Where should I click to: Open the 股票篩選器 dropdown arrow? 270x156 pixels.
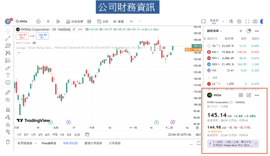tap(36, 143)
